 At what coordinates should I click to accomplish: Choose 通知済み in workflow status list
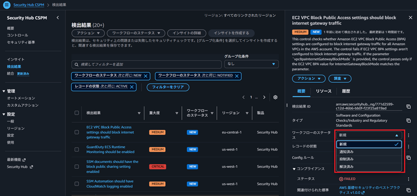point(369,152)
